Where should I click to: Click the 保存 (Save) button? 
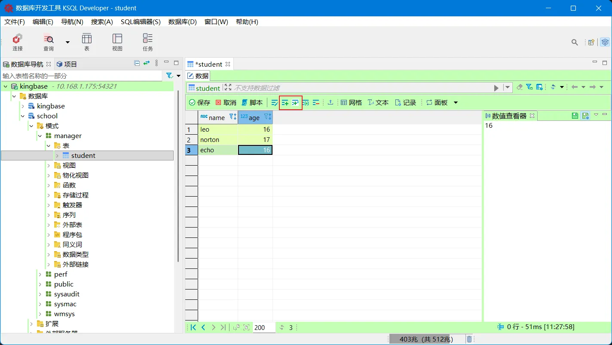point(199,102)
